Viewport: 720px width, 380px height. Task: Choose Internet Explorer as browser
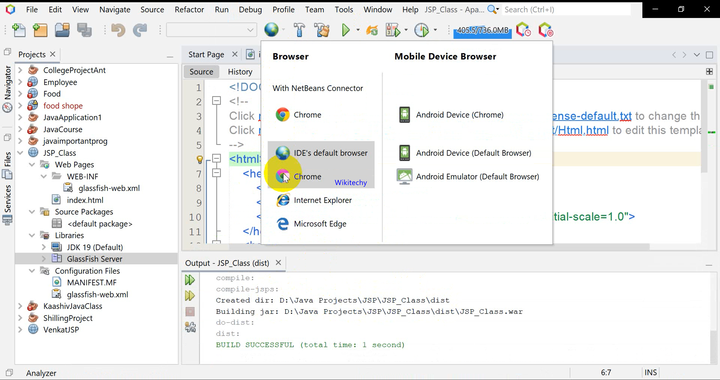322,200
